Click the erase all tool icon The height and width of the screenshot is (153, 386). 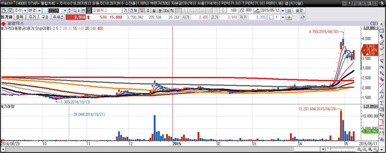click(x=381, y=43)
